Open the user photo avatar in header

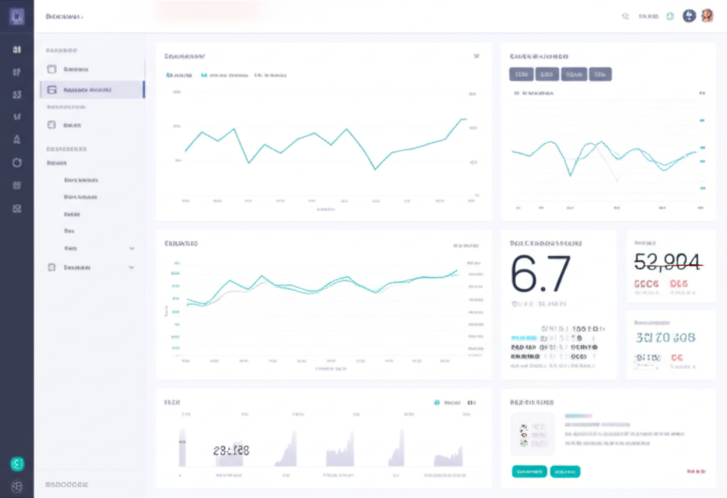click(x=707, y=16)
